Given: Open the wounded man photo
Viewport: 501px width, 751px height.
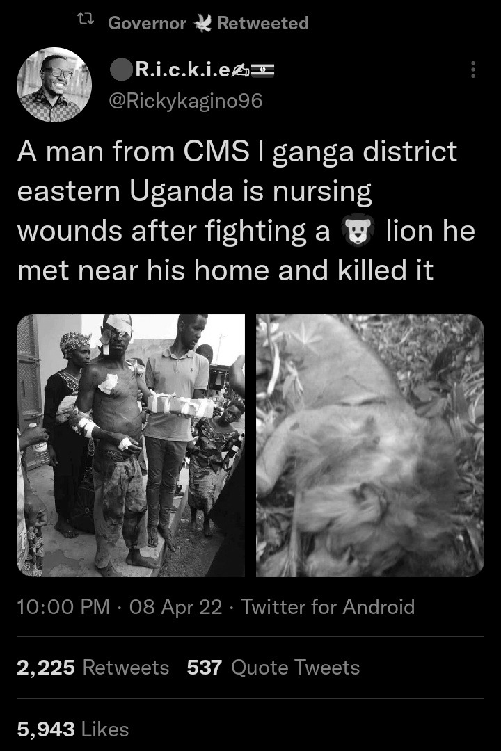Looking at the screenshot, I should click(131, 446).
